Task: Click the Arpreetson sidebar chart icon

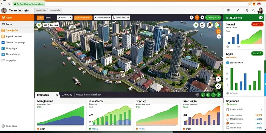Action: pos(3,60)
